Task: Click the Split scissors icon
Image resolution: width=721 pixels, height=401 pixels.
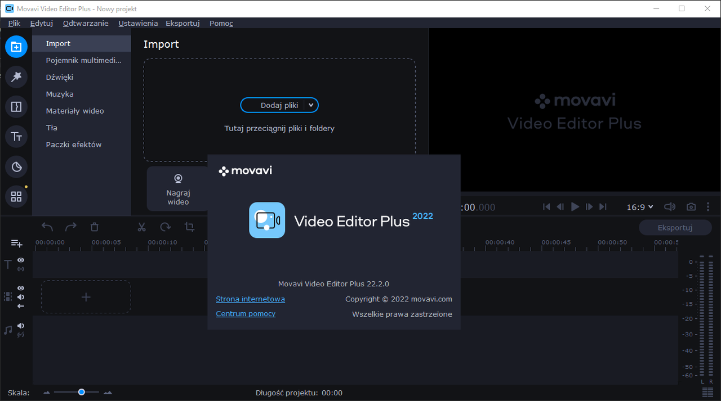Action: tap(141, 227)
